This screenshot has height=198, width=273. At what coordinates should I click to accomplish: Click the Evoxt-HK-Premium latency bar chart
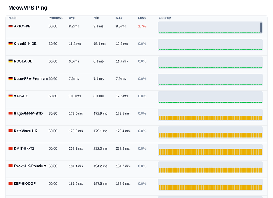point(210,167)
